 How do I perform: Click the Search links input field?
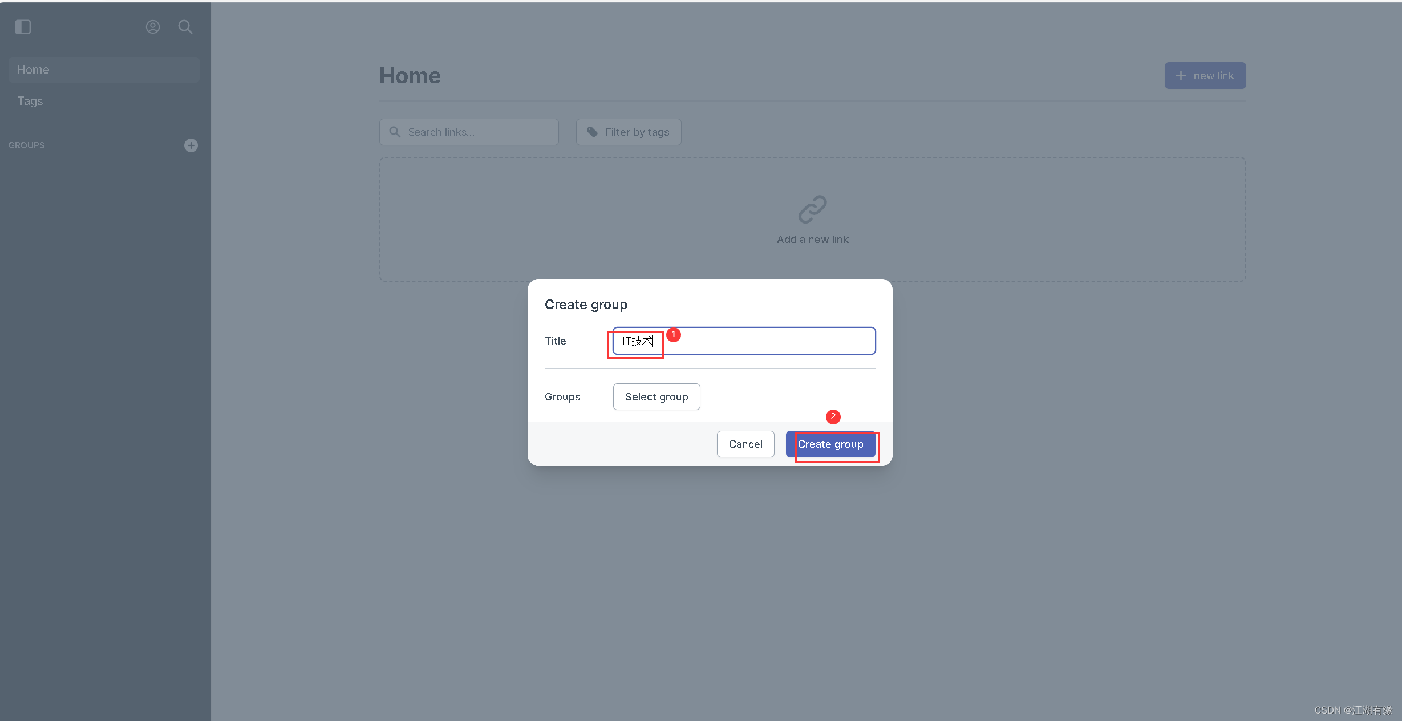tap(469, 132)
